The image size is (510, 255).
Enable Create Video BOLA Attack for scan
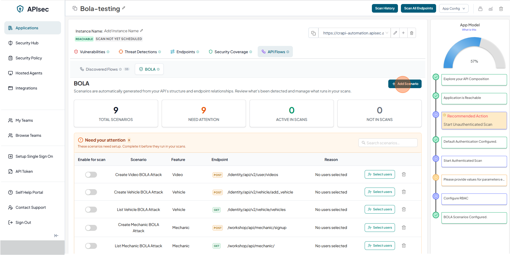tap(91, 175)
